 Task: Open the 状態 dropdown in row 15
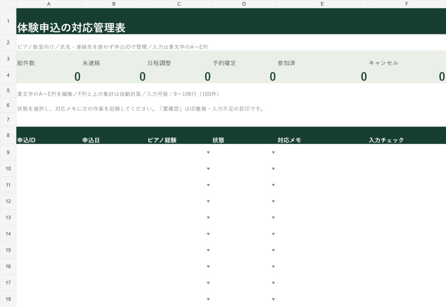tap(274, 250)
